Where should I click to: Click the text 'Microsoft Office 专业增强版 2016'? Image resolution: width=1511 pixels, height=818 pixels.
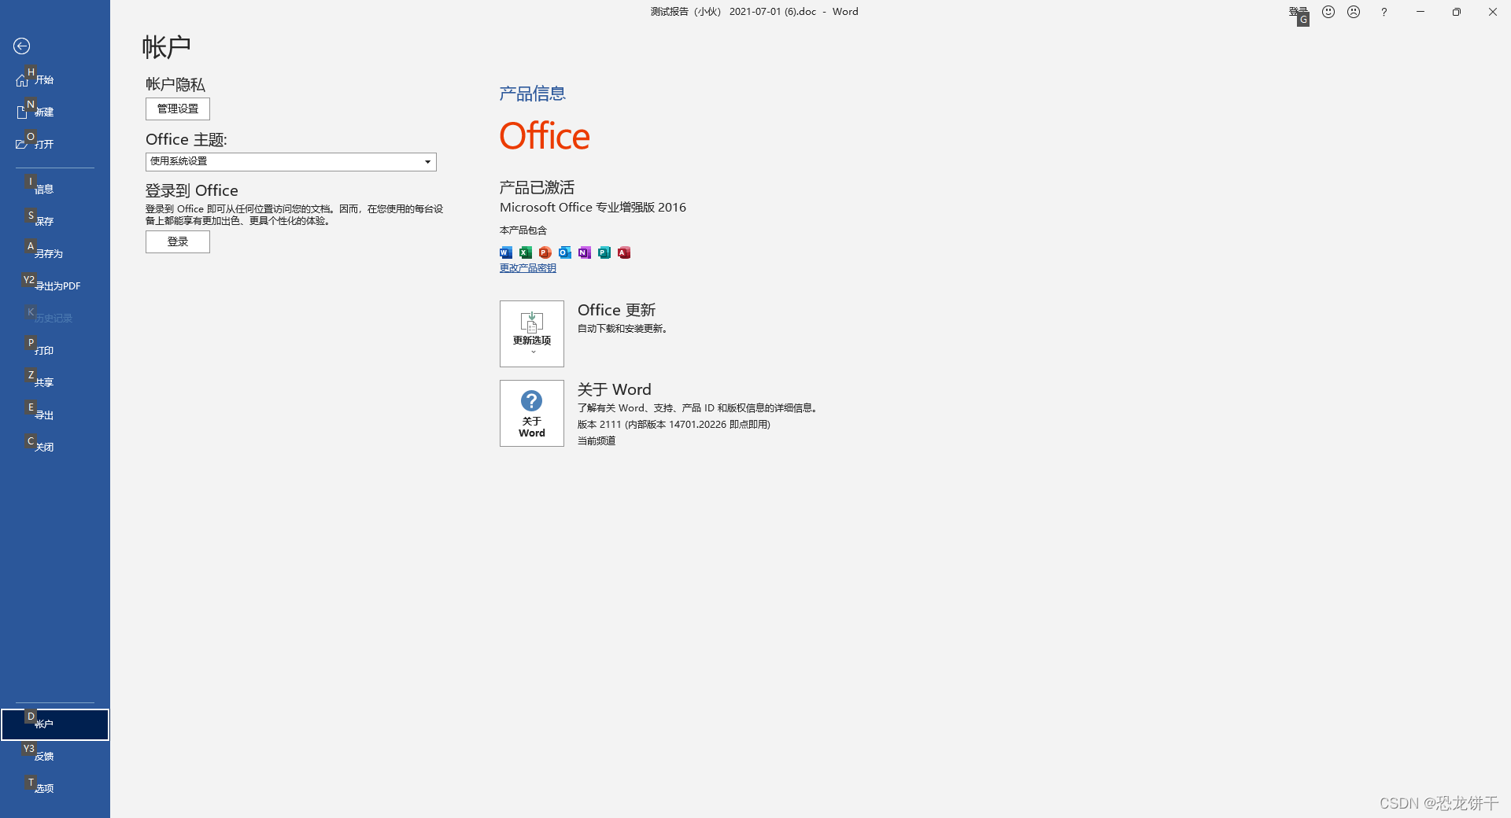[x=593, y=208]
